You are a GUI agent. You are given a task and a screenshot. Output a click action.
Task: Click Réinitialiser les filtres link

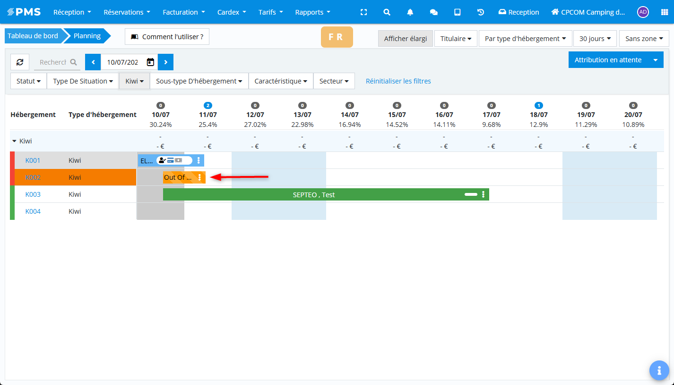pos(398,81)
